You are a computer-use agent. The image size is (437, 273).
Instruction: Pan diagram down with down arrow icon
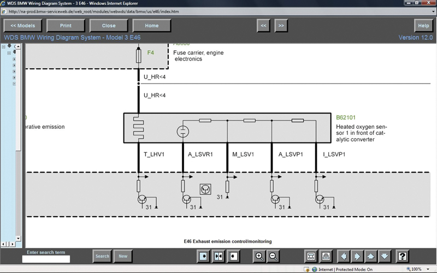pos(385,256)
